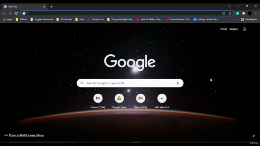Open the Grammarly extension icon
Viewport: 260px width, 146px height.
click(x=237, y=13)
